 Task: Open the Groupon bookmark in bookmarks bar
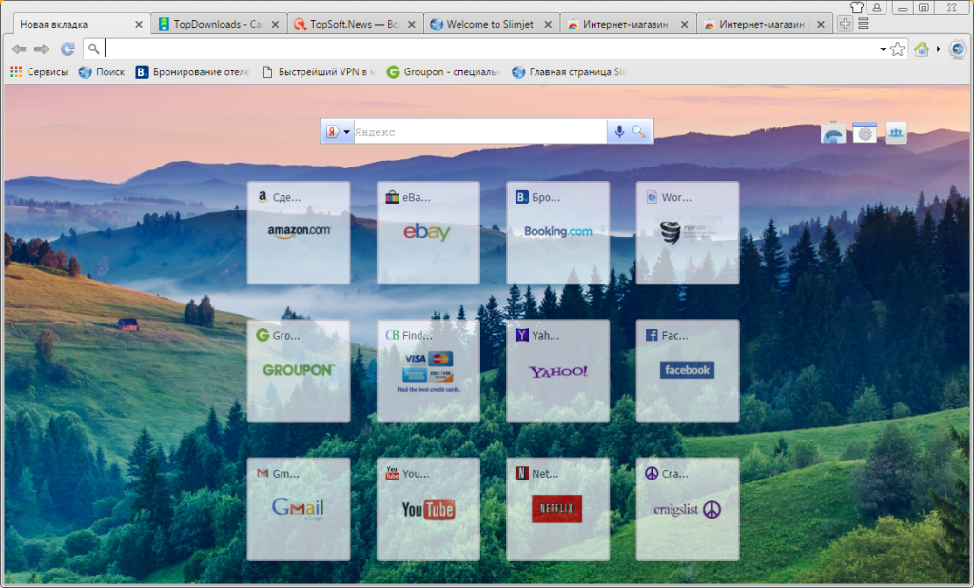click(x=443, y=72)
